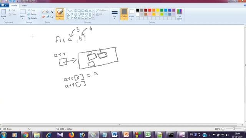Open PowerPoint from taskbar
246x138 pixels.
coord(126,135)
